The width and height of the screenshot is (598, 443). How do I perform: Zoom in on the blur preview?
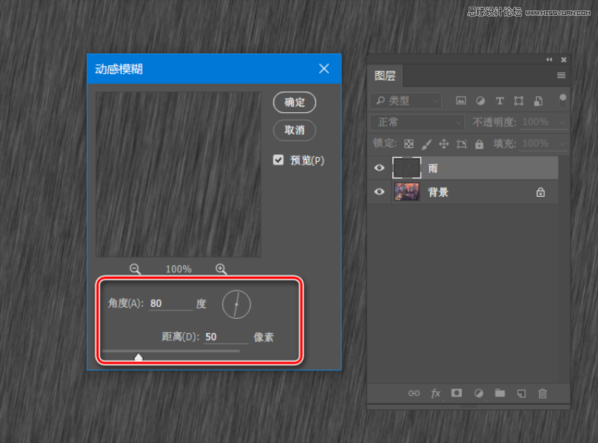click(221, 269)
